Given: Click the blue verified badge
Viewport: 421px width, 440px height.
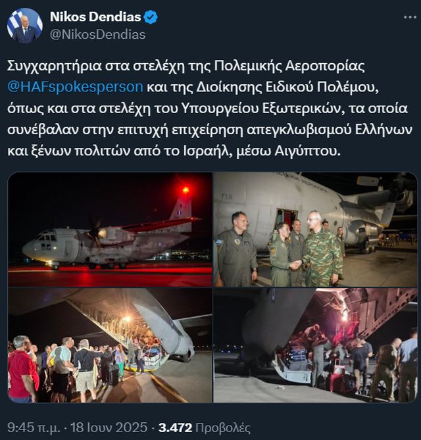Looking at the screenshot, I should tap(151, 17).
